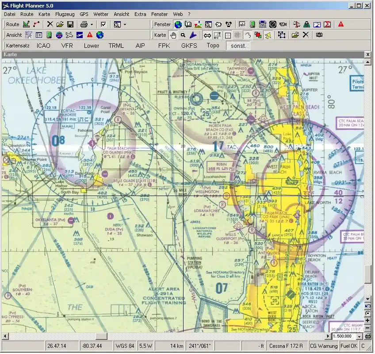Open the book icon in the Fenster toolbar
Image resolution: width=375 pixels, height=354 pixels.
[188, 24]
